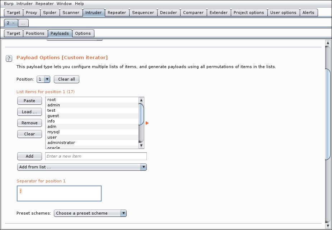The width and height of the screenshot is (332, 230).
Task: Switch to the Comparer tab
Action: [193, 13]
